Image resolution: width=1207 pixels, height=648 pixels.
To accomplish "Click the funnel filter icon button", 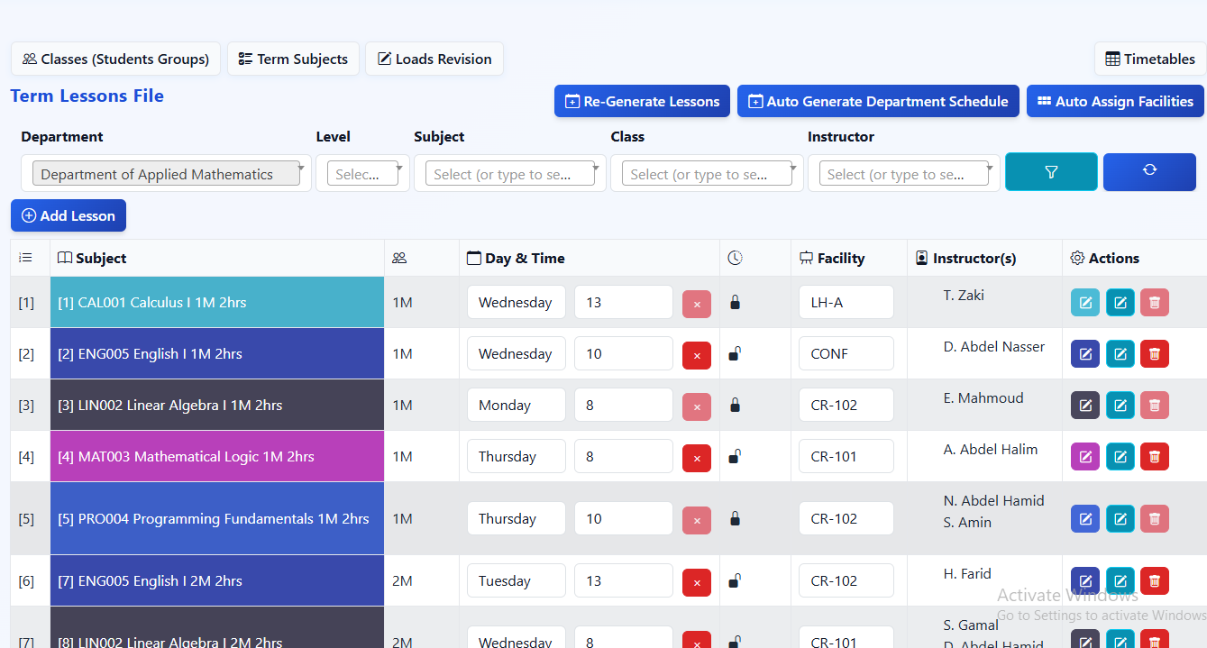I will [x=1050, y=172].
